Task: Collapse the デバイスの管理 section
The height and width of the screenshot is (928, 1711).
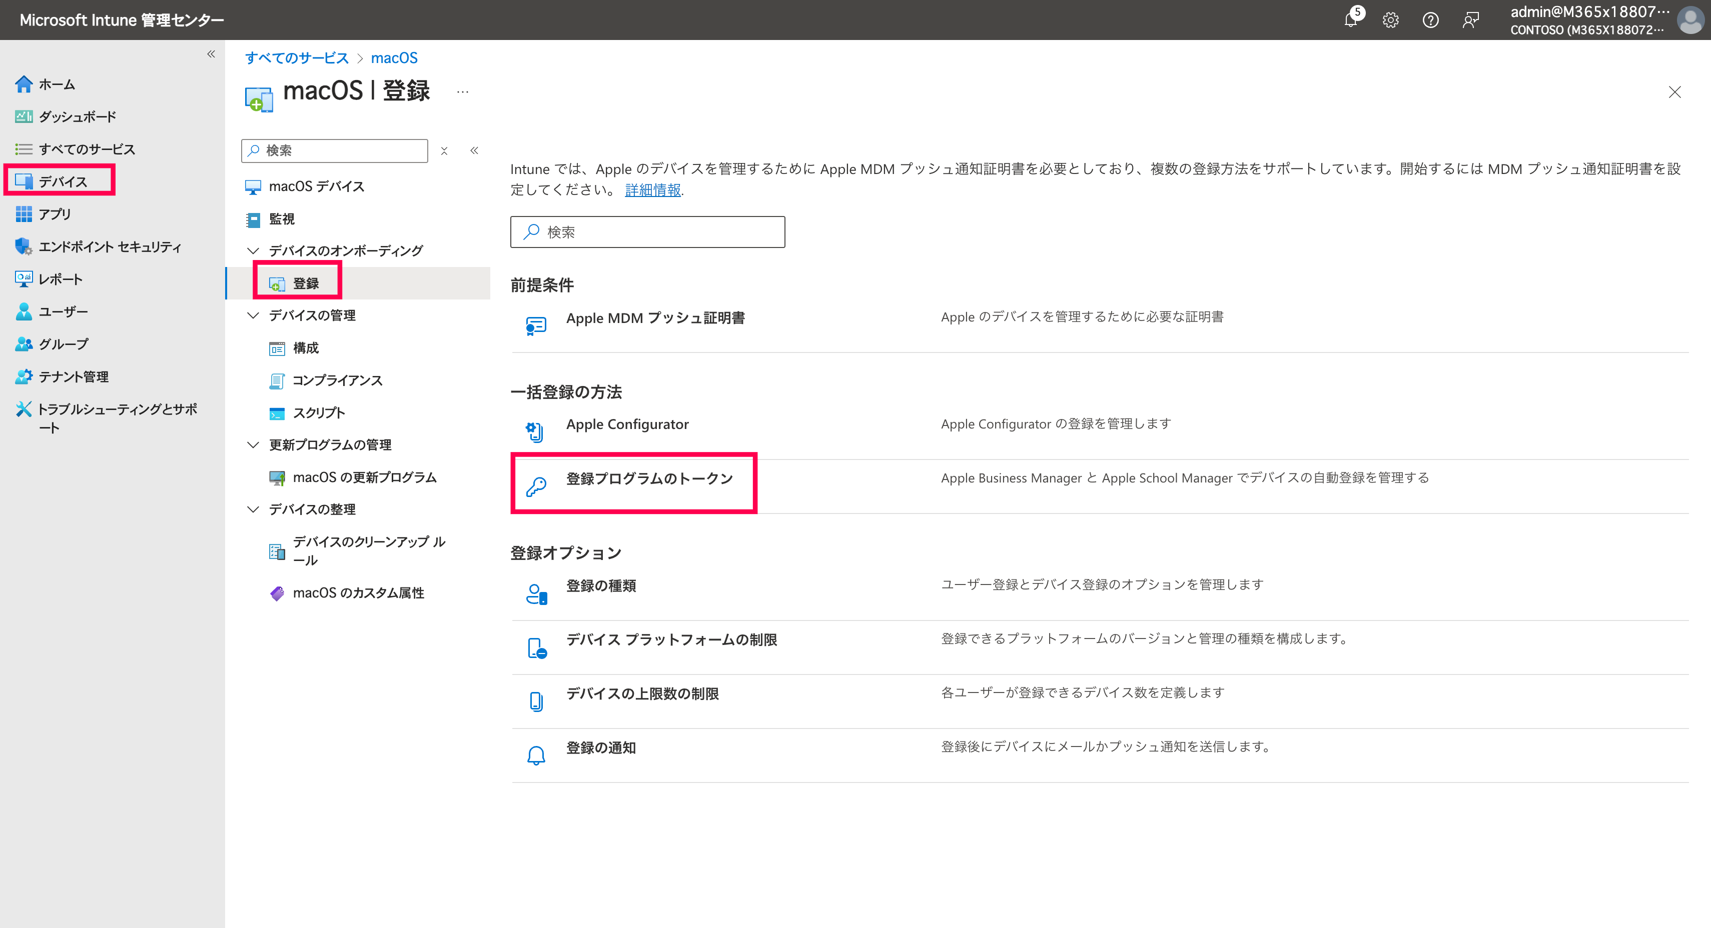Action: click(253, 315)
